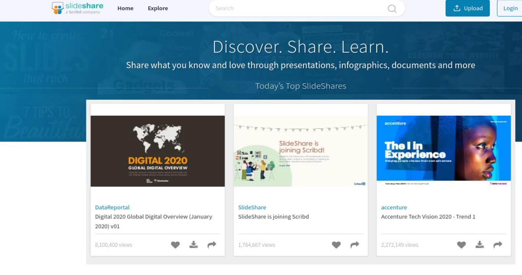This screenshot has width=522, height=275.
Task: Open the SlideShare author link
Action: tap(252, 207)
